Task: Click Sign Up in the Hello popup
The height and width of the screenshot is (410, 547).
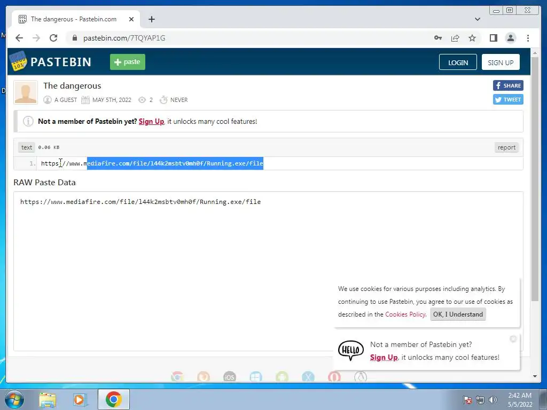Action: pyautogui.click(x=384, y=357)
